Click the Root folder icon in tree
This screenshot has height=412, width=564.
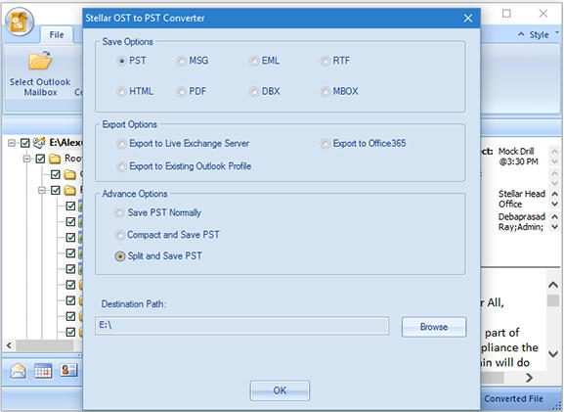(55, 159)
